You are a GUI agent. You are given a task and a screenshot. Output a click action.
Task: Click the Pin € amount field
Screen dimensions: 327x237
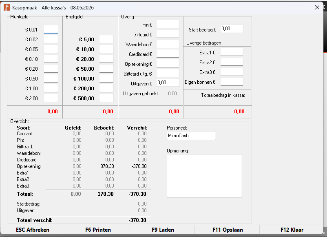tap(168, 24)
